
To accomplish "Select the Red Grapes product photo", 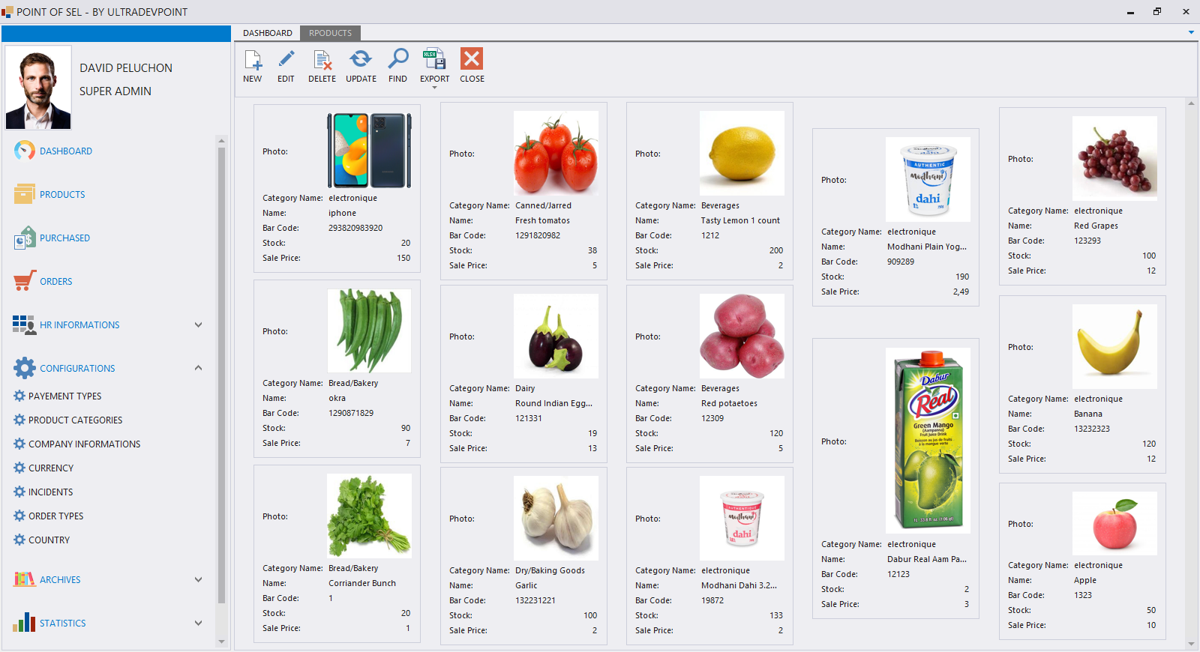I will pyautogui.click(x=1114, y=158).
